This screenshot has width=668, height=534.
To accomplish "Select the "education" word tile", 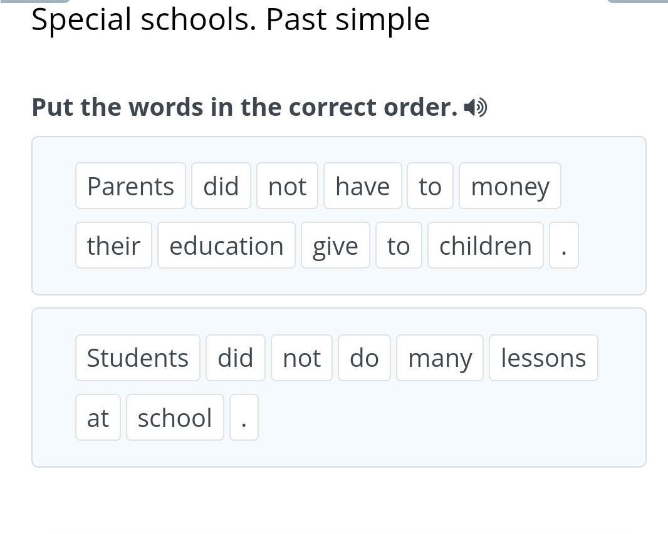I will coord(226,245).
